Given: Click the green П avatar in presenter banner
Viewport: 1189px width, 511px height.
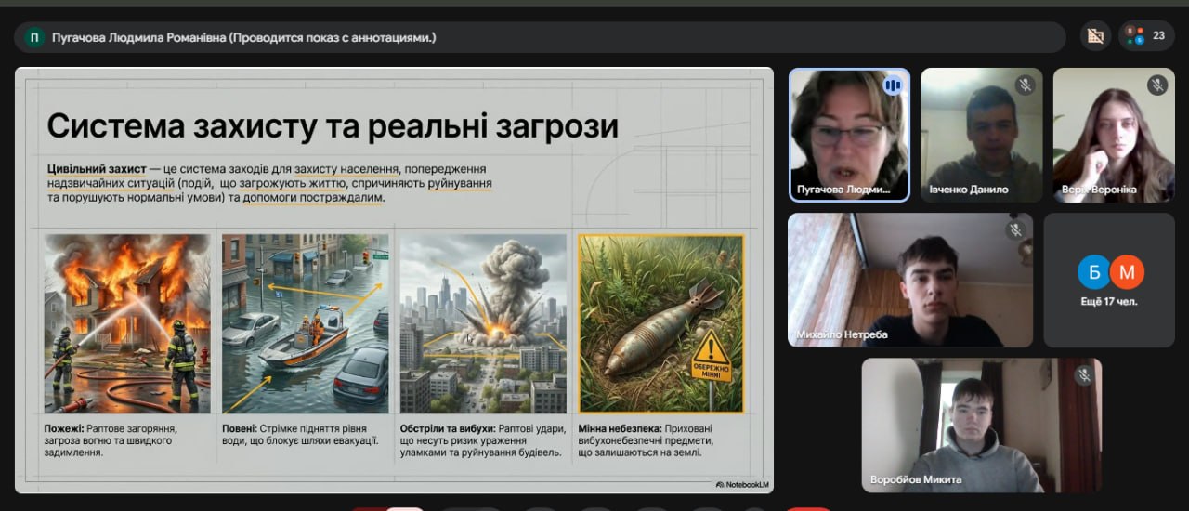Looking at the screenshot, I should [x=35, y=37].
